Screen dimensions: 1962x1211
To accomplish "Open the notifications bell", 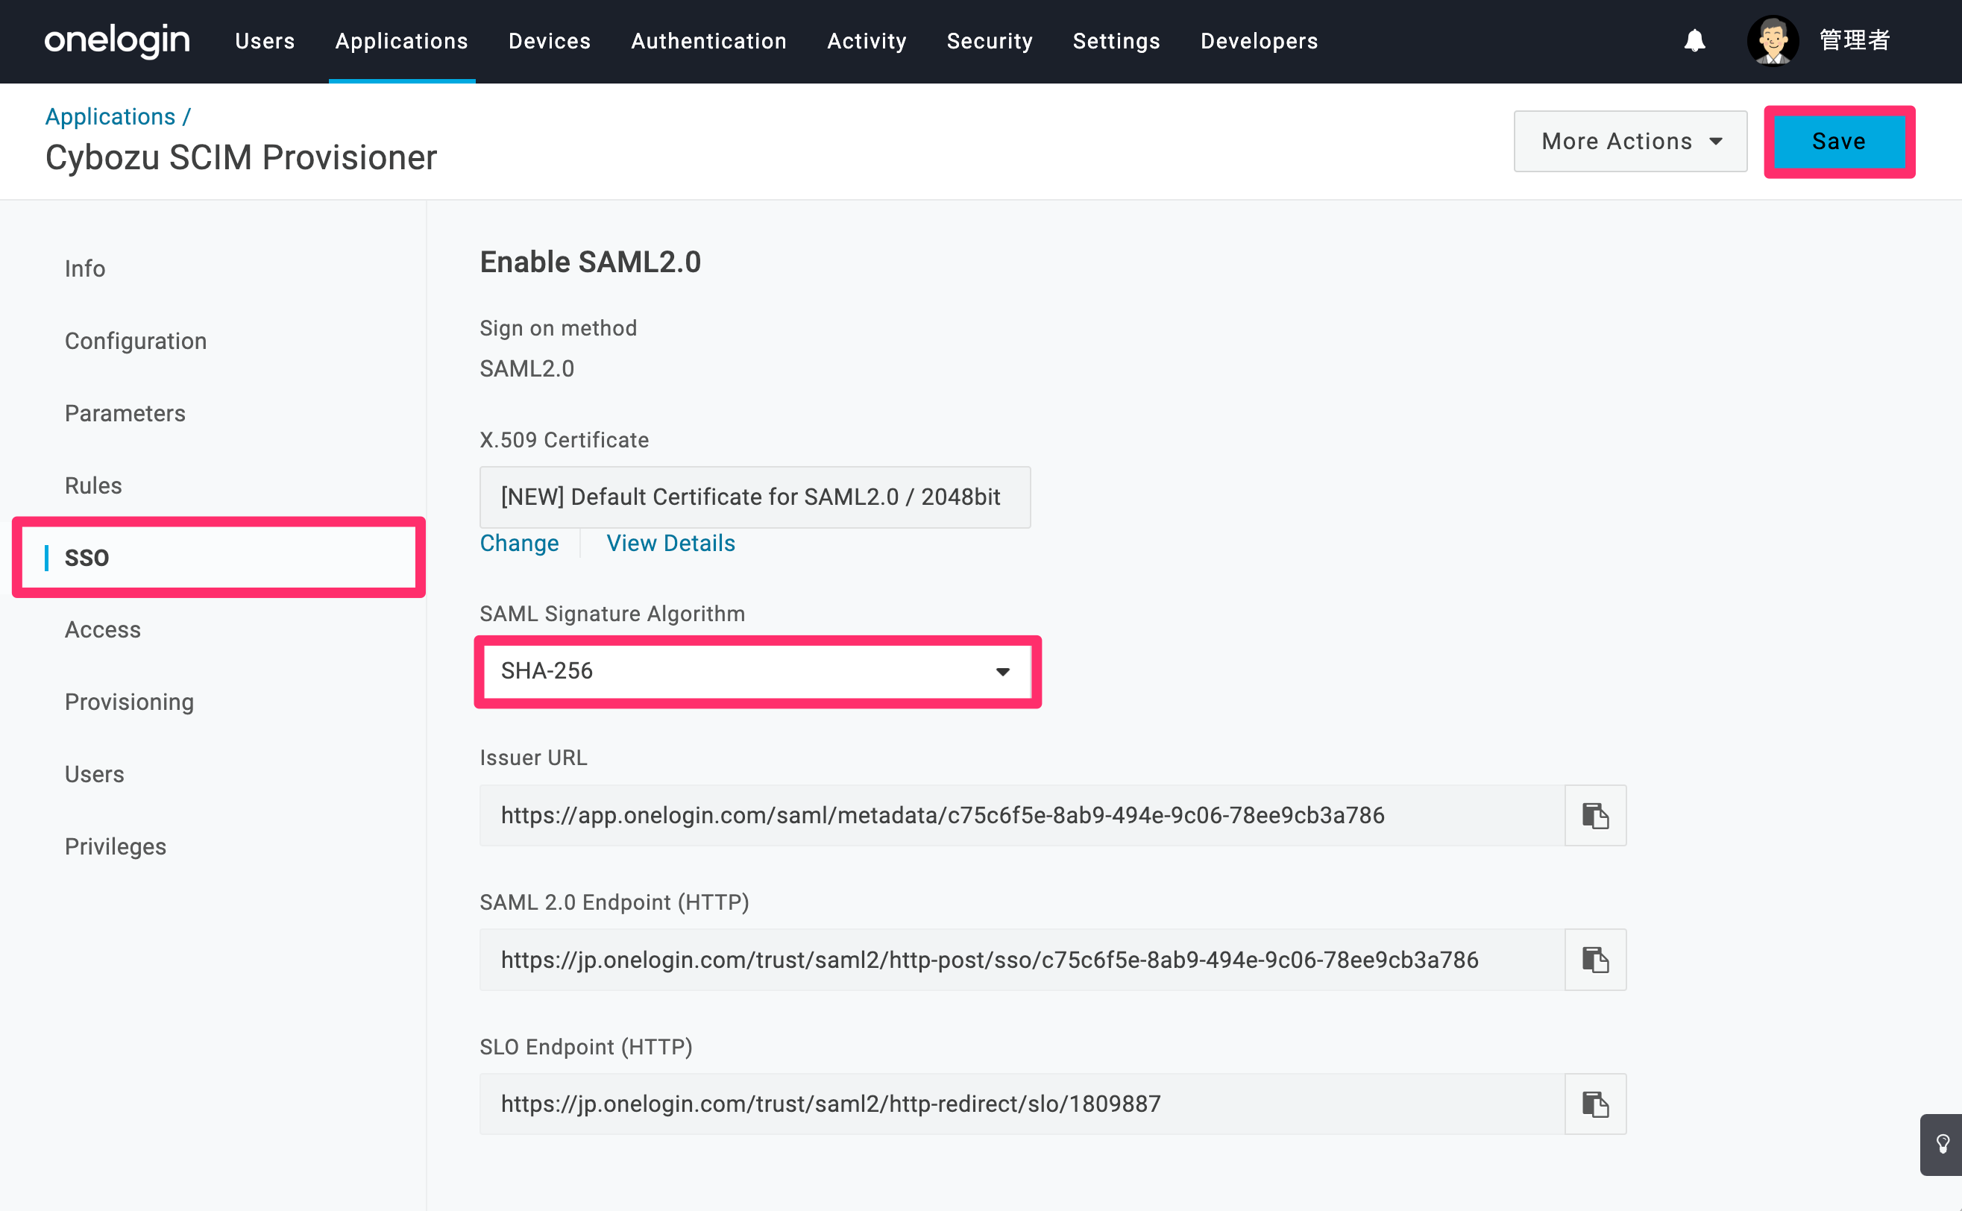I will pyautogui.click(x=1694, y=40).
